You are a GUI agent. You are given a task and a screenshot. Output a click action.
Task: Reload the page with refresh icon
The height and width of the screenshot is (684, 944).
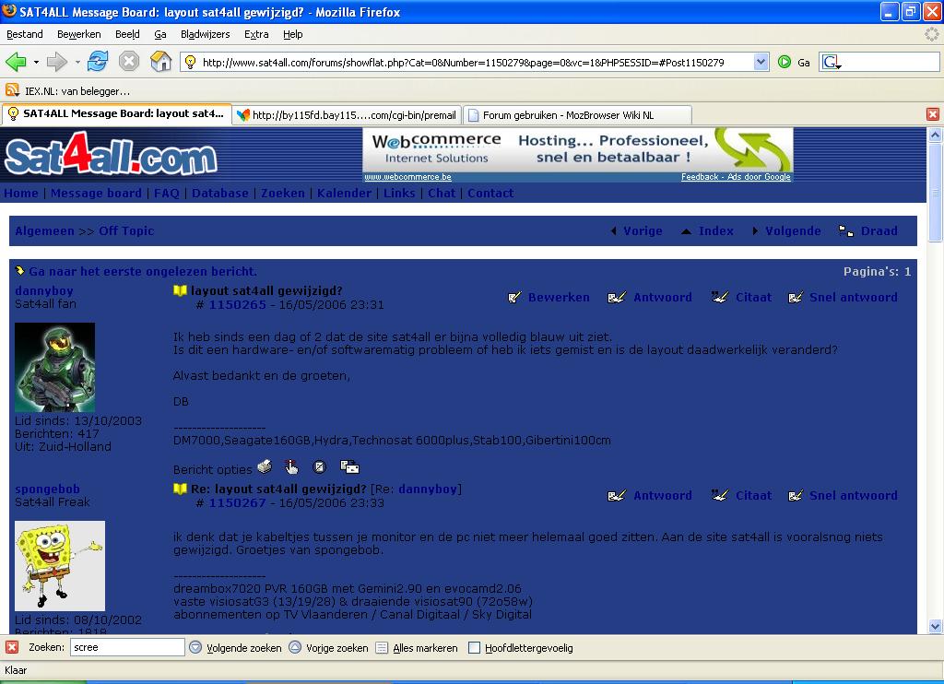pyautogui.click(x=98, y=62)
